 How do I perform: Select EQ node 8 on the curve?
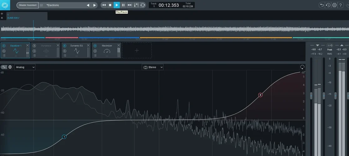[x=260, y=95]
